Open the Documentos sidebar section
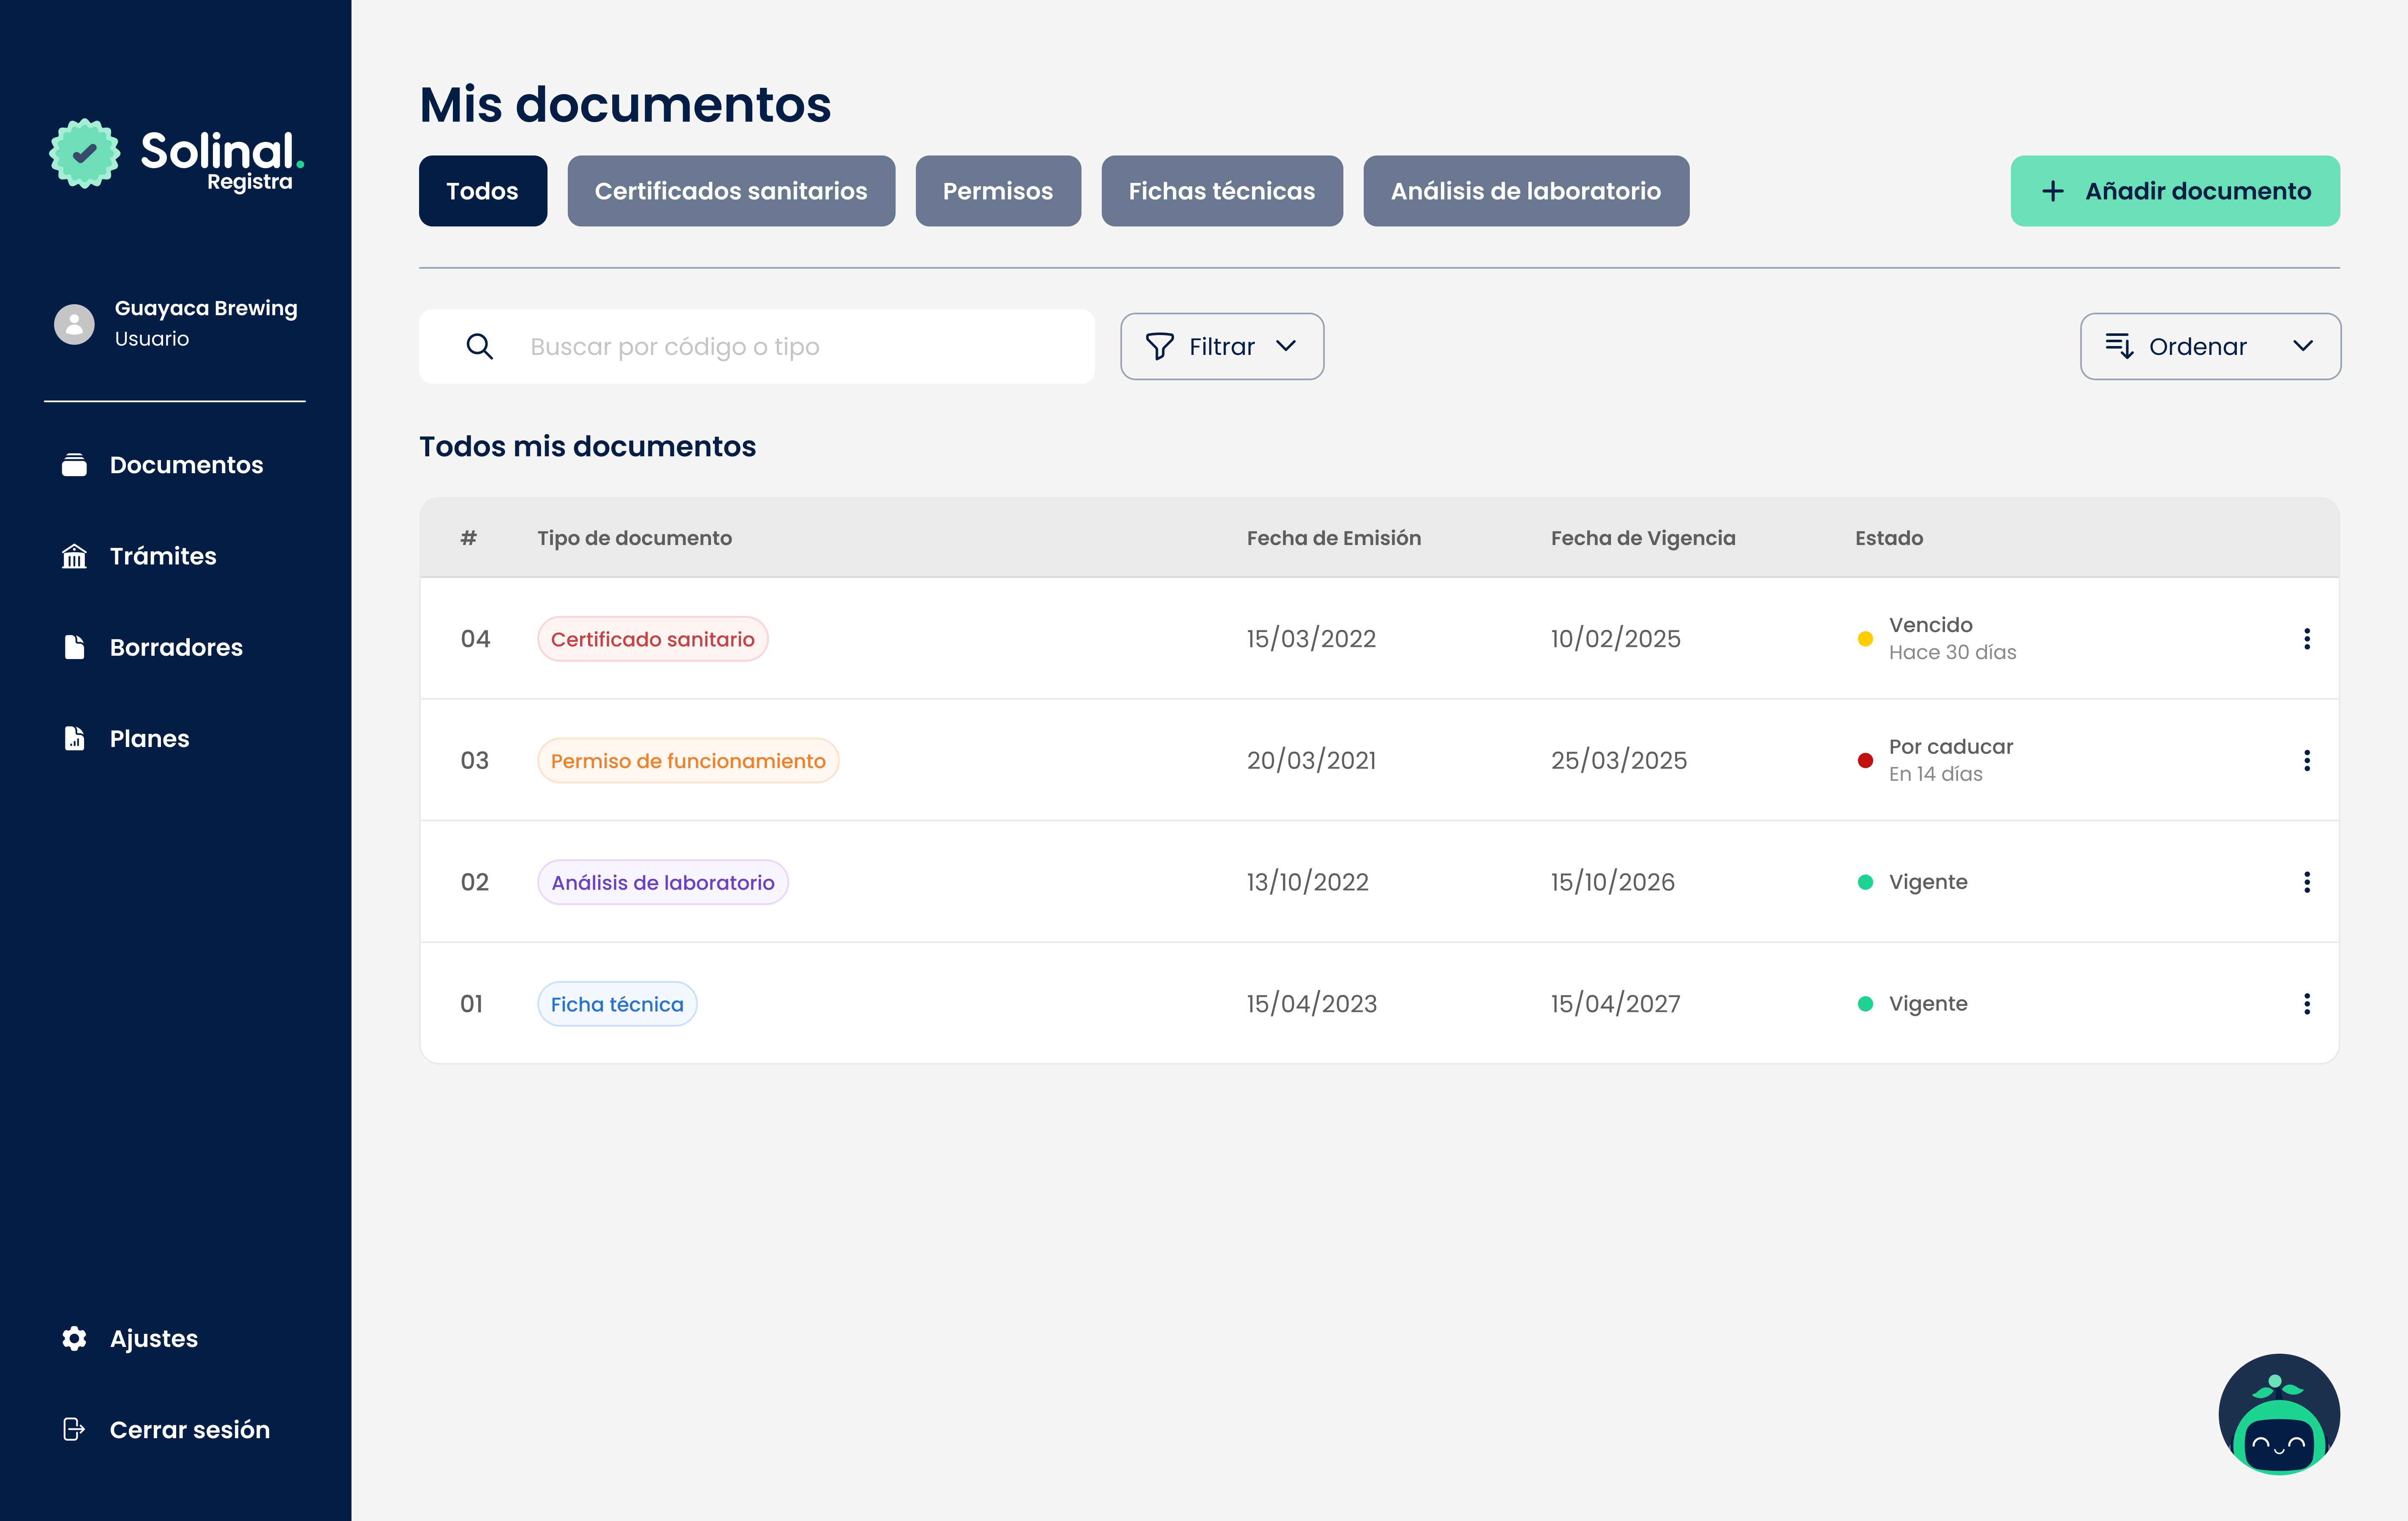The width and height of the screenshot is (2408, 1521). (x=185, y=465)
